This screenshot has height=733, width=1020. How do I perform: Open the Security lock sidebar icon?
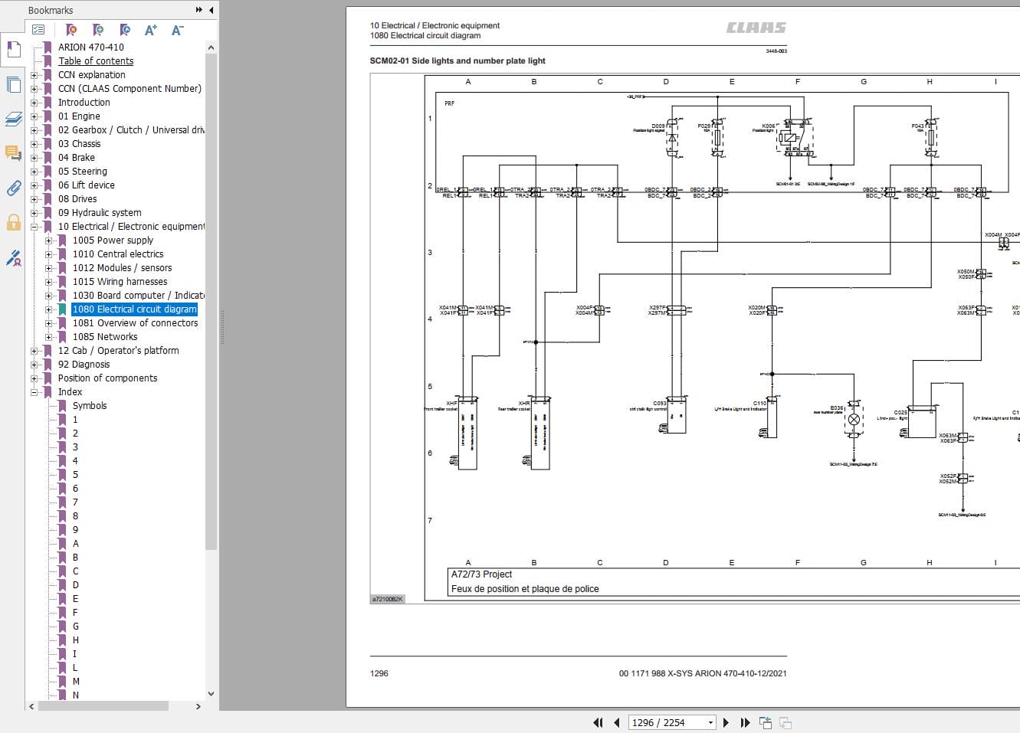13,222
